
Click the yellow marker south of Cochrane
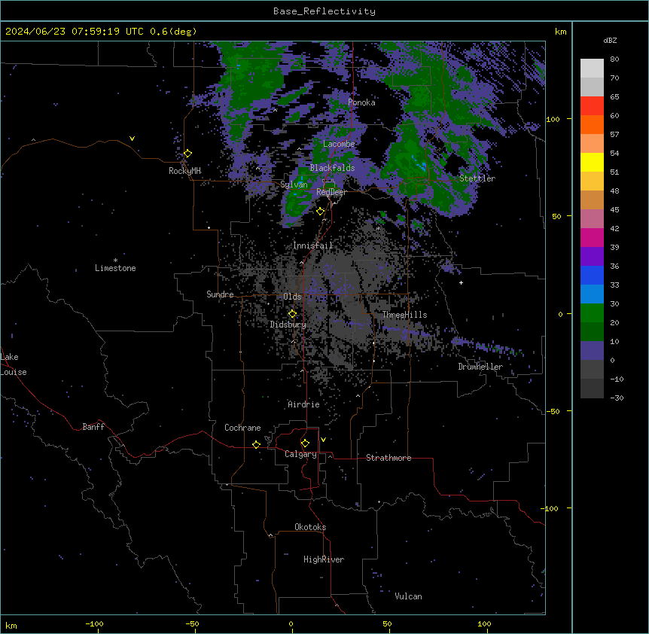pyautogui.click(x=256, y=444)
